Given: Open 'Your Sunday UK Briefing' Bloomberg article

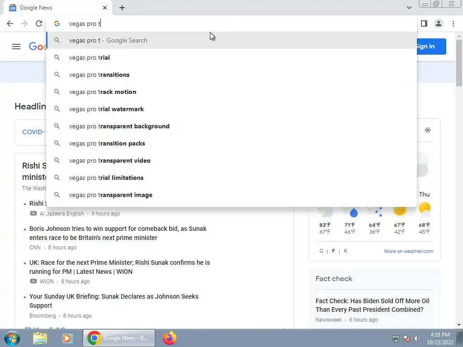Looking at the screenshot, I should coord(113,301).
